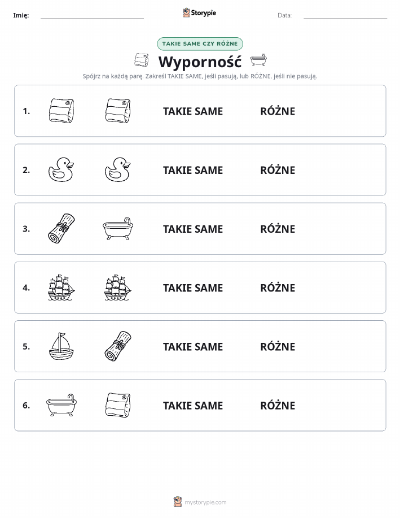Click the rolled towel icon in row 3
Screen dimensions: 400x518
click(61, 228)
